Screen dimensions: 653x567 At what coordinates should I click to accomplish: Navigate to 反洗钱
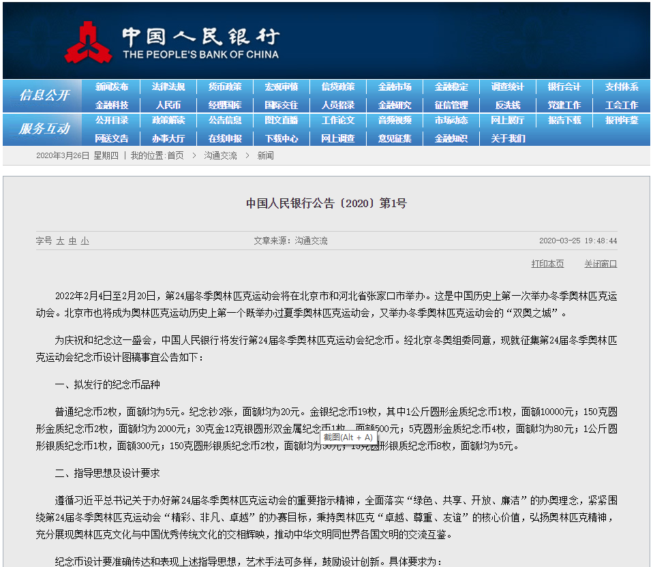point(508,106)
